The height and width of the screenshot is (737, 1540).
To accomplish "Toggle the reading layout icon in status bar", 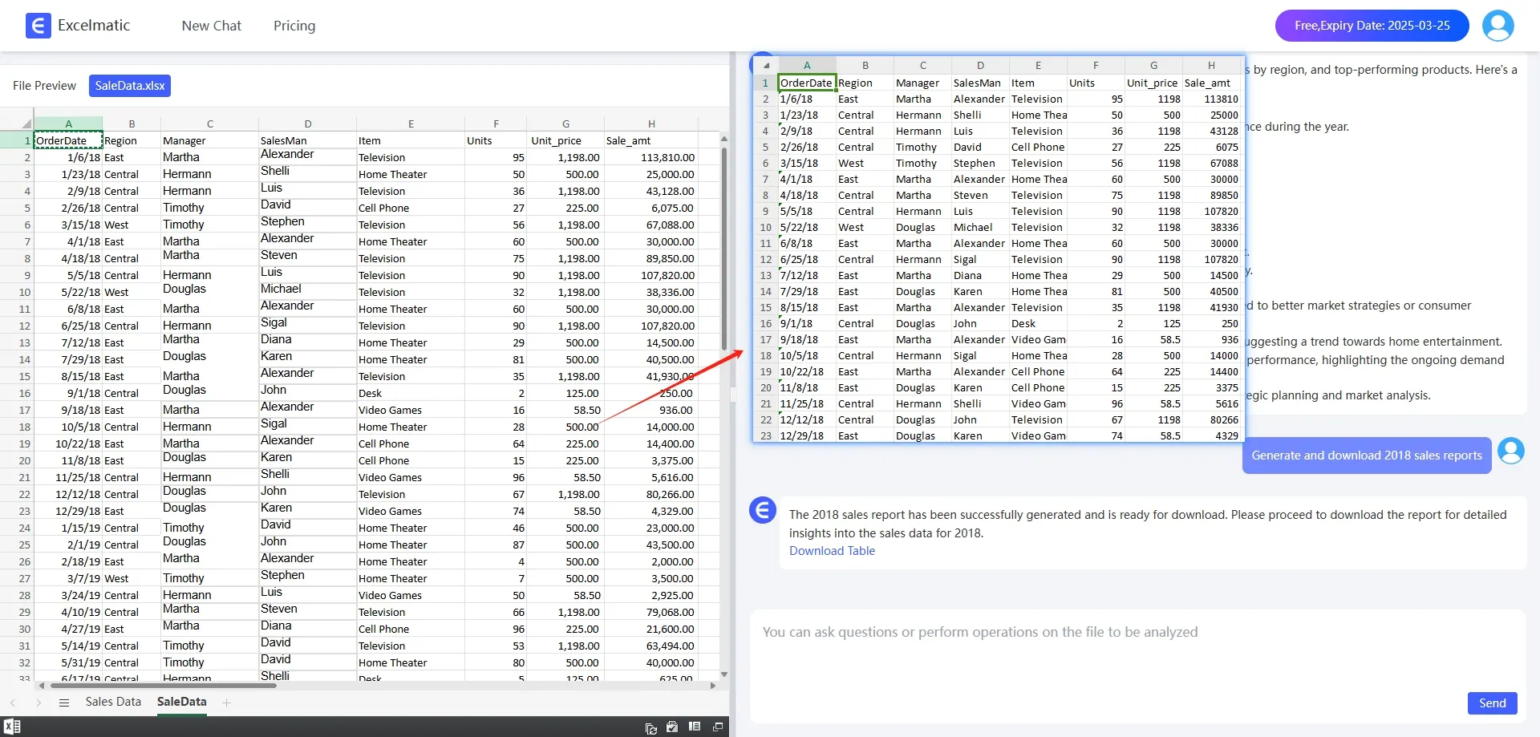I will pos(695,727).
